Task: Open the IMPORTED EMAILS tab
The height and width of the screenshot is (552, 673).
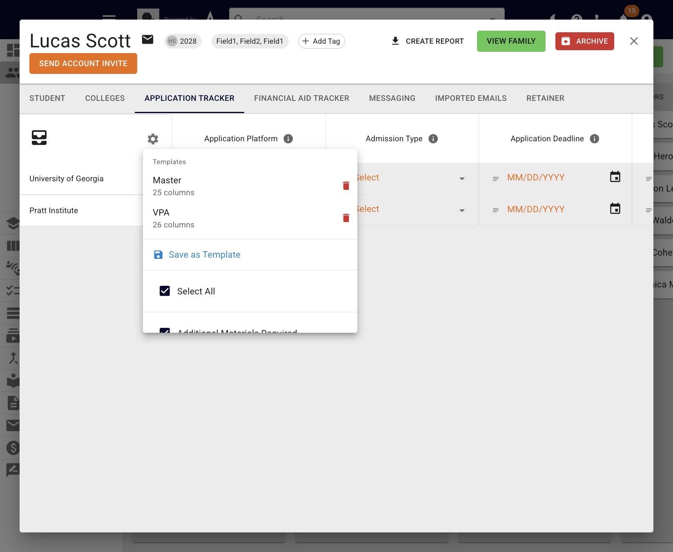Action: 471,98
